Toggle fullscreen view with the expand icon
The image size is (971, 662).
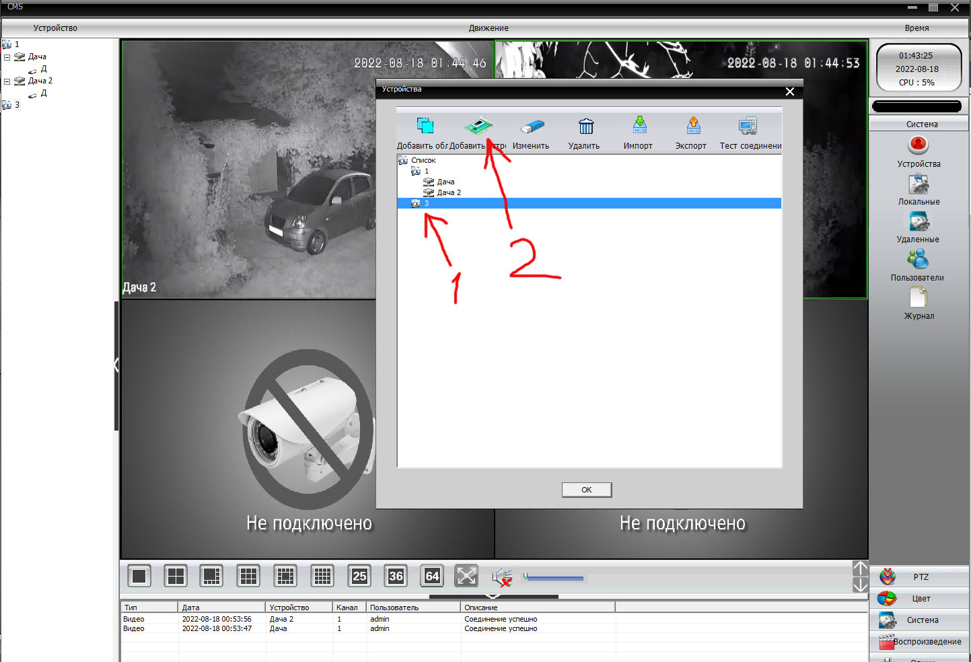pyautogui.click(x=466, y=576)
